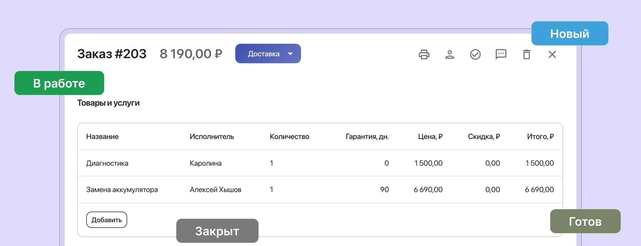The image size is (641, 246).
Task: Click the Добавить button to add an item
Action: click(106, 219)
